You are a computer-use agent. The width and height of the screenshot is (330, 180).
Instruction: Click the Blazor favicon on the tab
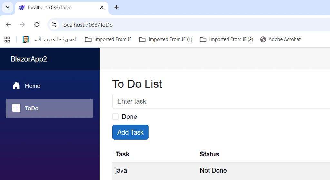(x=22, y=8)
